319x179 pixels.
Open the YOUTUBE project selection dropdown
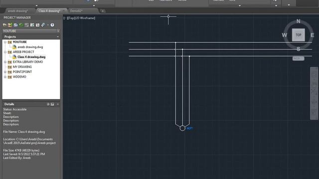click(58, 31)
